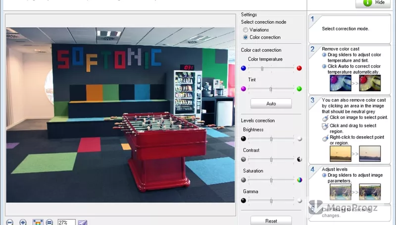Click the white dot of Brightness slider
This screenshot has height=225, width=396.
pyautogui.click(x=299, y=139)
